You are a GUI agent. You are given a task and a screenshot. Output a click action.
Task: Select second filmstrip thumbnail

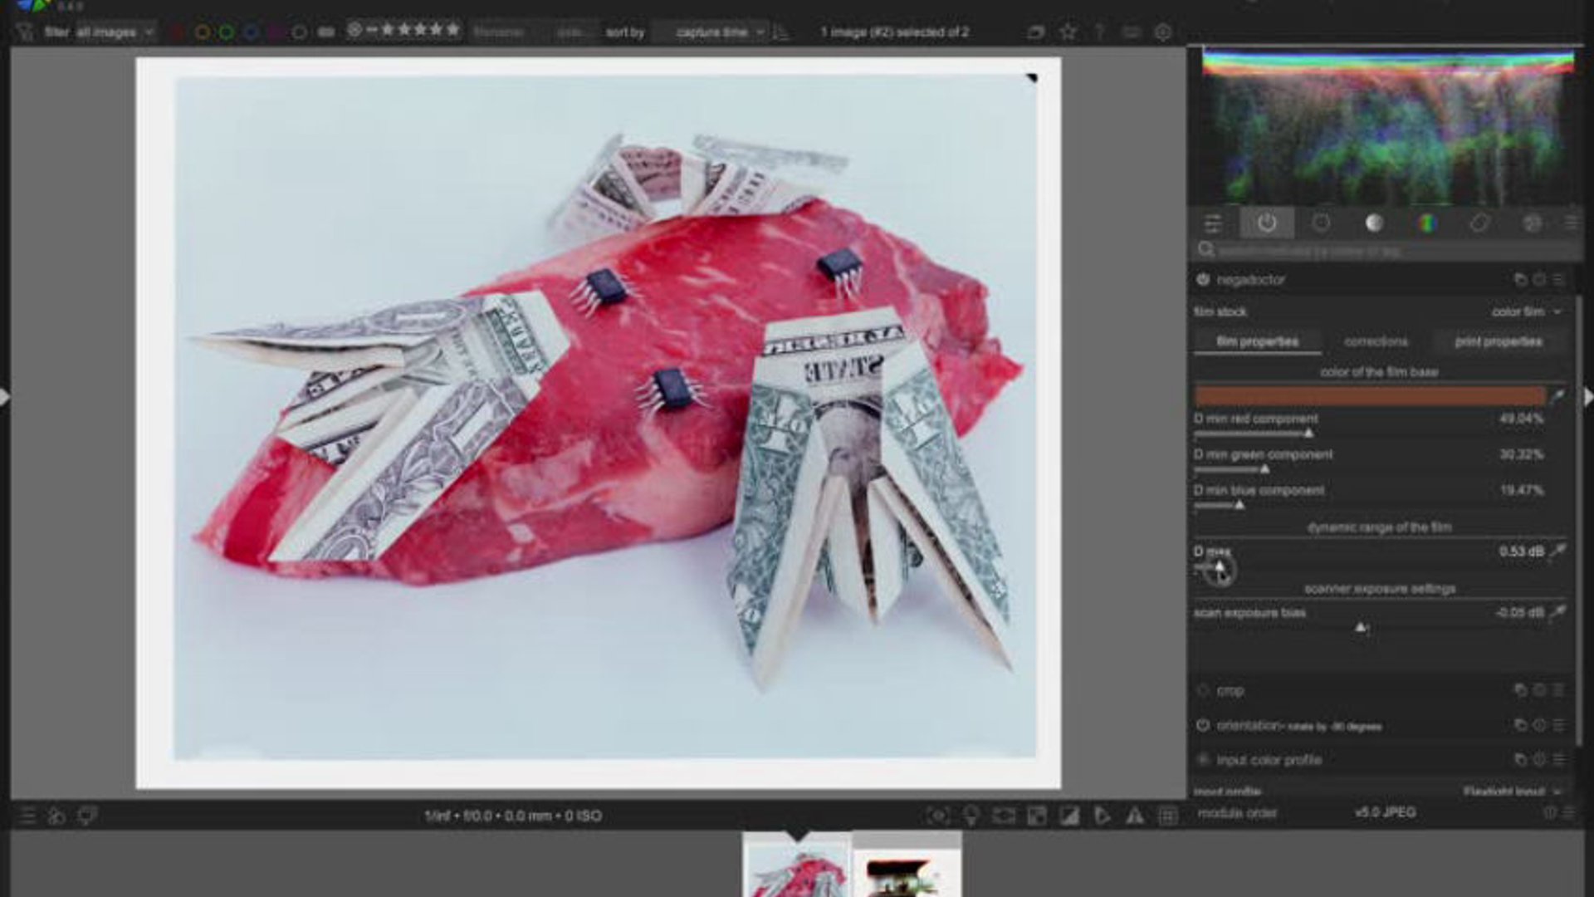(x=907, y=867)
